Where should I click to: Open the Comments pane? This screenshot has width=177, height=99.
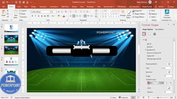pyautogui.click(x=123, y=98)
